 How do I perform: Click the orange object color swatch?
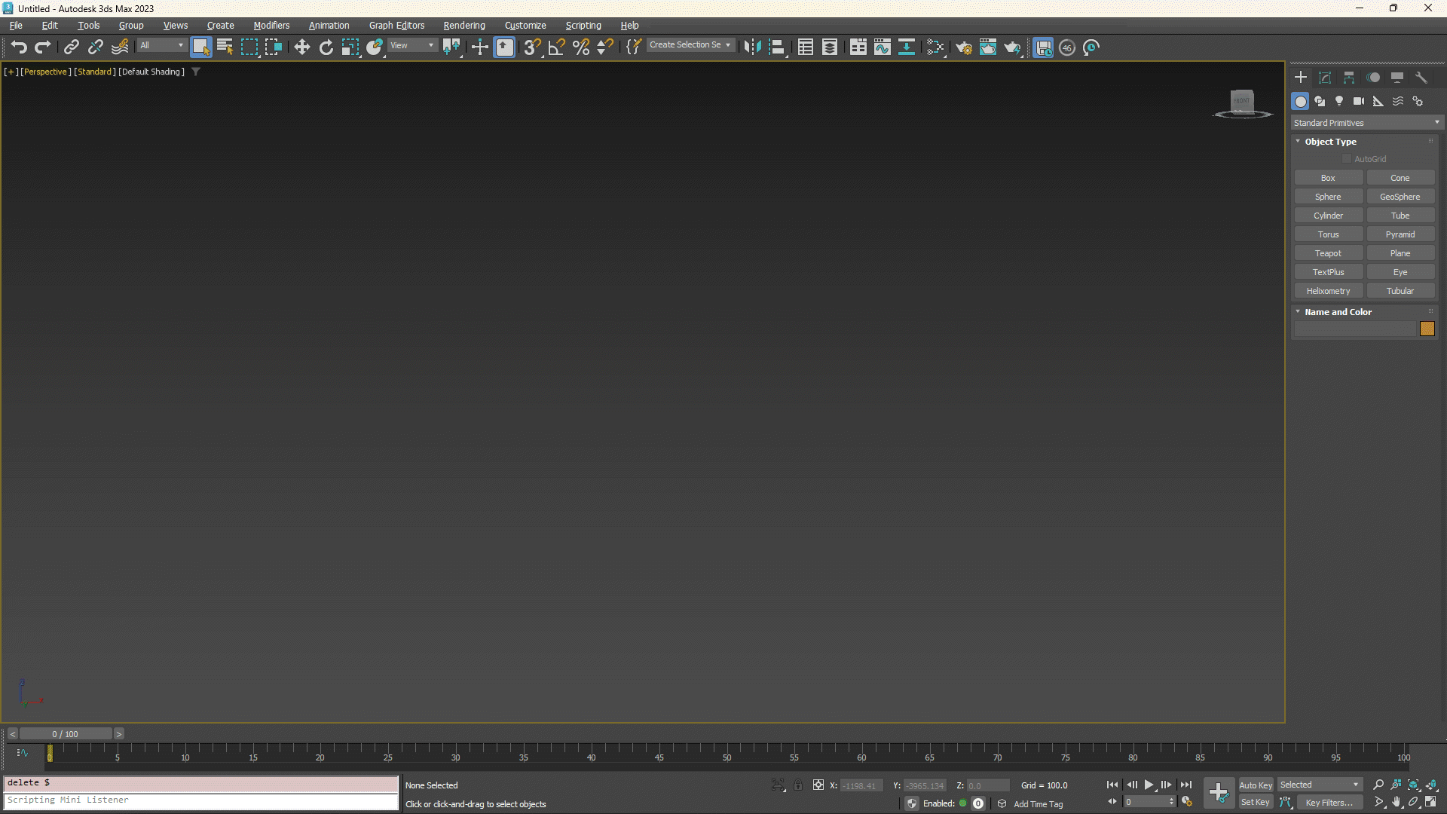pos(1427,329)
